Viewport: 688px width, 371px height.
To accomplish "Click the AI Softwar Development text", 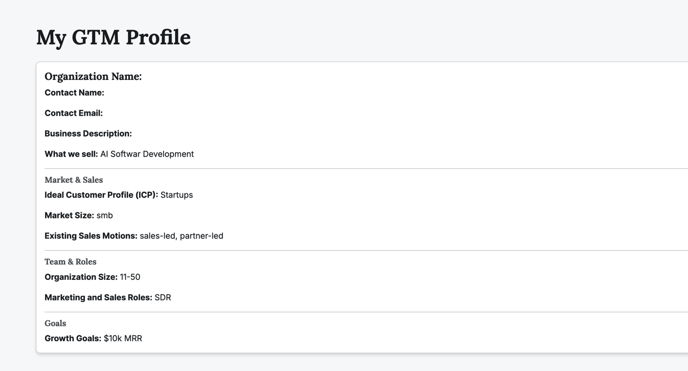I will (147, 154).
